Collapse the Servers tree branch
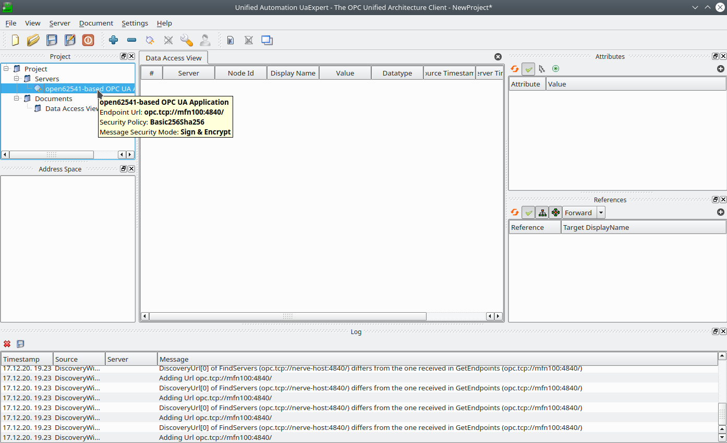The width and height of the screenshot is (727, 443). [16, 78]
